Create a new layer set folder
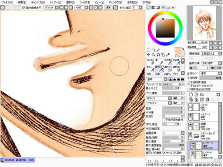 click(202, 94)
